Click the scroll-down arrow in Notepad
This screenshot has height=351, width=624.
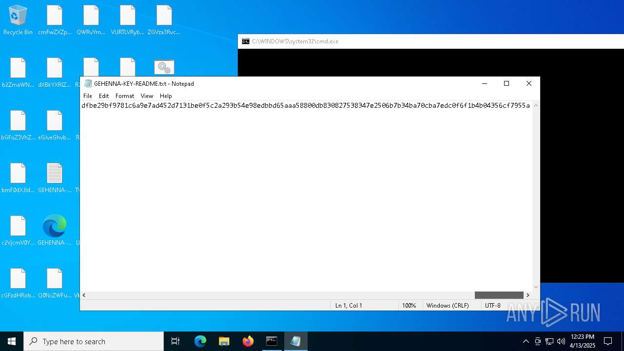[x=536, y=287]
